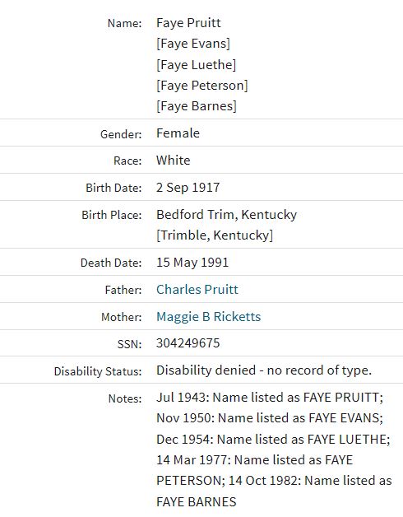
Task: Click the alternate name Faye Barnes
Action: pyautogui.click(x=197, y=106)
